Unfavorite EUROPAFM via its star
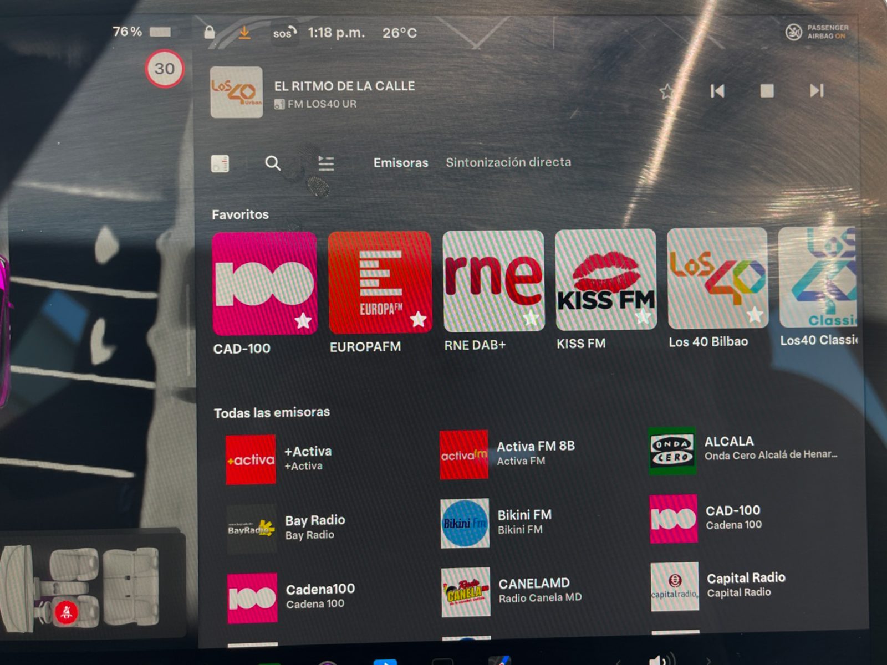The height and width of the screenshot is (665, 887). pyautogui.click(x=418, y=319)
